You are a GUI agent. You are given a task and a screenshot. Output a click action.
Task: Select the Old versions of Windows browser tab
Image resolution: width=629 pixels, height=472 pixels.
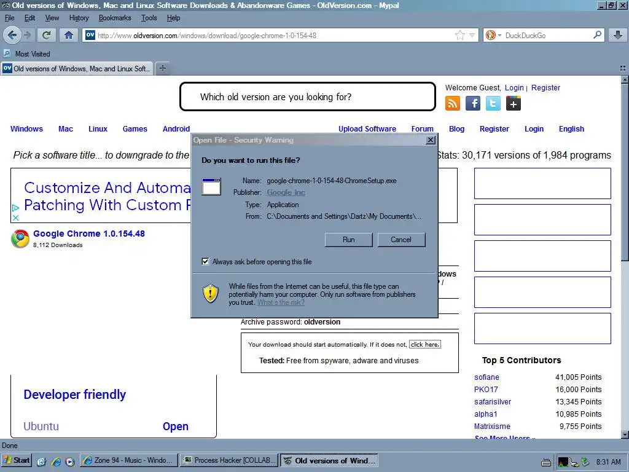77,68
